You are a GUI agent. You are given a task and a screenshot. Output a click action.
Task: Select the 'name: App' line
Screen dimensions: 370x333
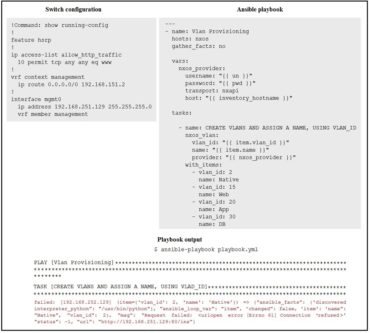click(214, 210)
